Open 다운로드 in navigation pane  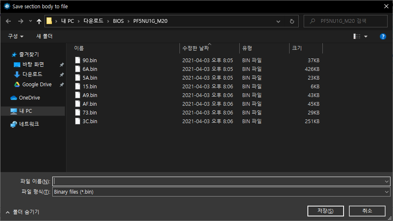coord(32,74)
